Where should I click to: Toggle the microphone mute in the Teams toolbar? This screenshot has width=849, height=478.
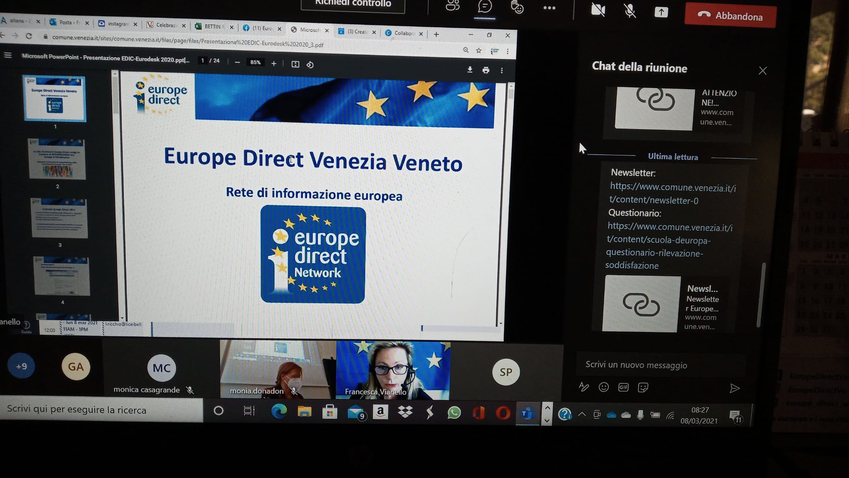(x=630, y=10)
